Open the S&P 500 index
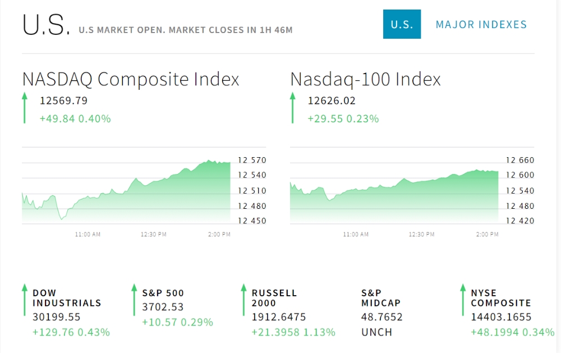561x353 pixels. (163, 293)
